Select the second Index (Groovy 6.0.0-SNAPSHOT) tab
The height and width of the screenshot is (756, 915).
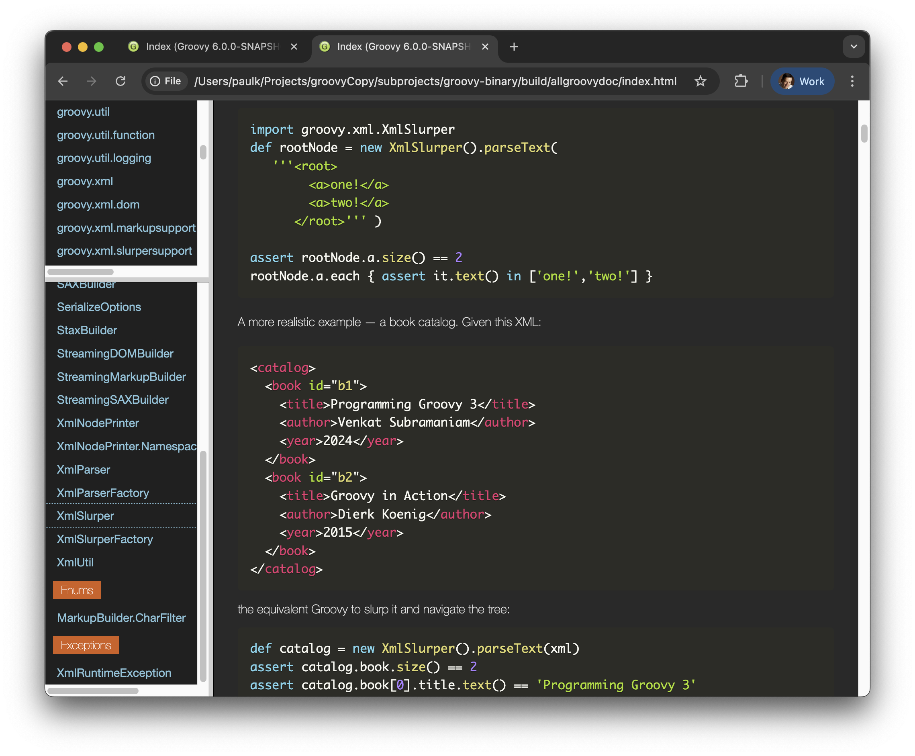pos(404,47)
